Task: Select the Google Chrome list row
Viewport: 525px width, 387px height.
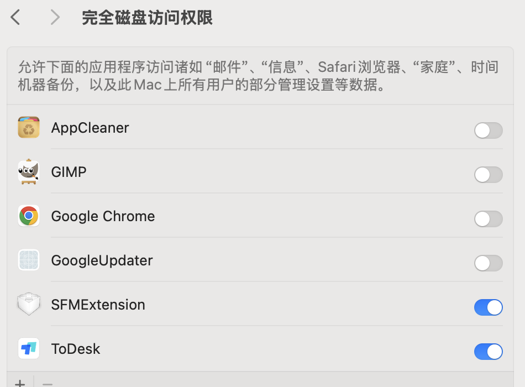Action: [260, 216]
